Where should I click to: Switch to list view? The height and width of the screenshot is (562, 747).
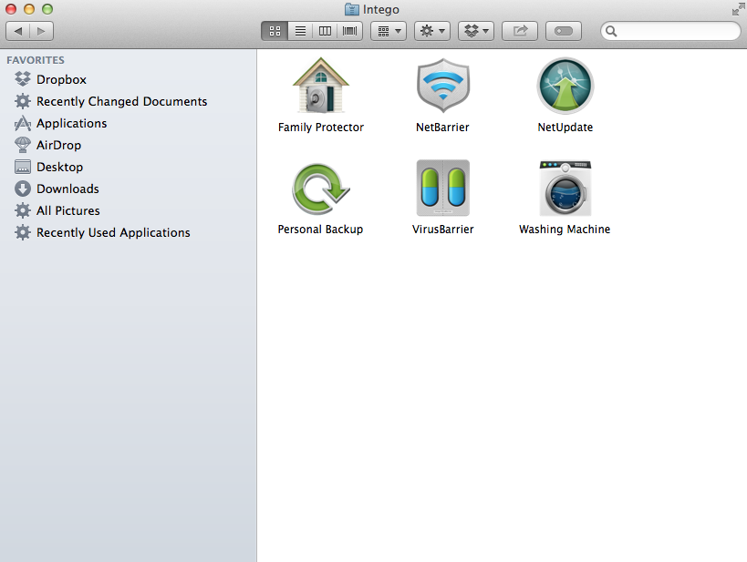(300, 31)
